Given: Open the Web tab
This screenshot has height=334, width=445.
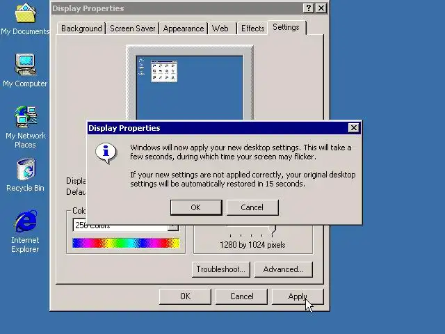Looking at the screenshot, I should 220,29.
